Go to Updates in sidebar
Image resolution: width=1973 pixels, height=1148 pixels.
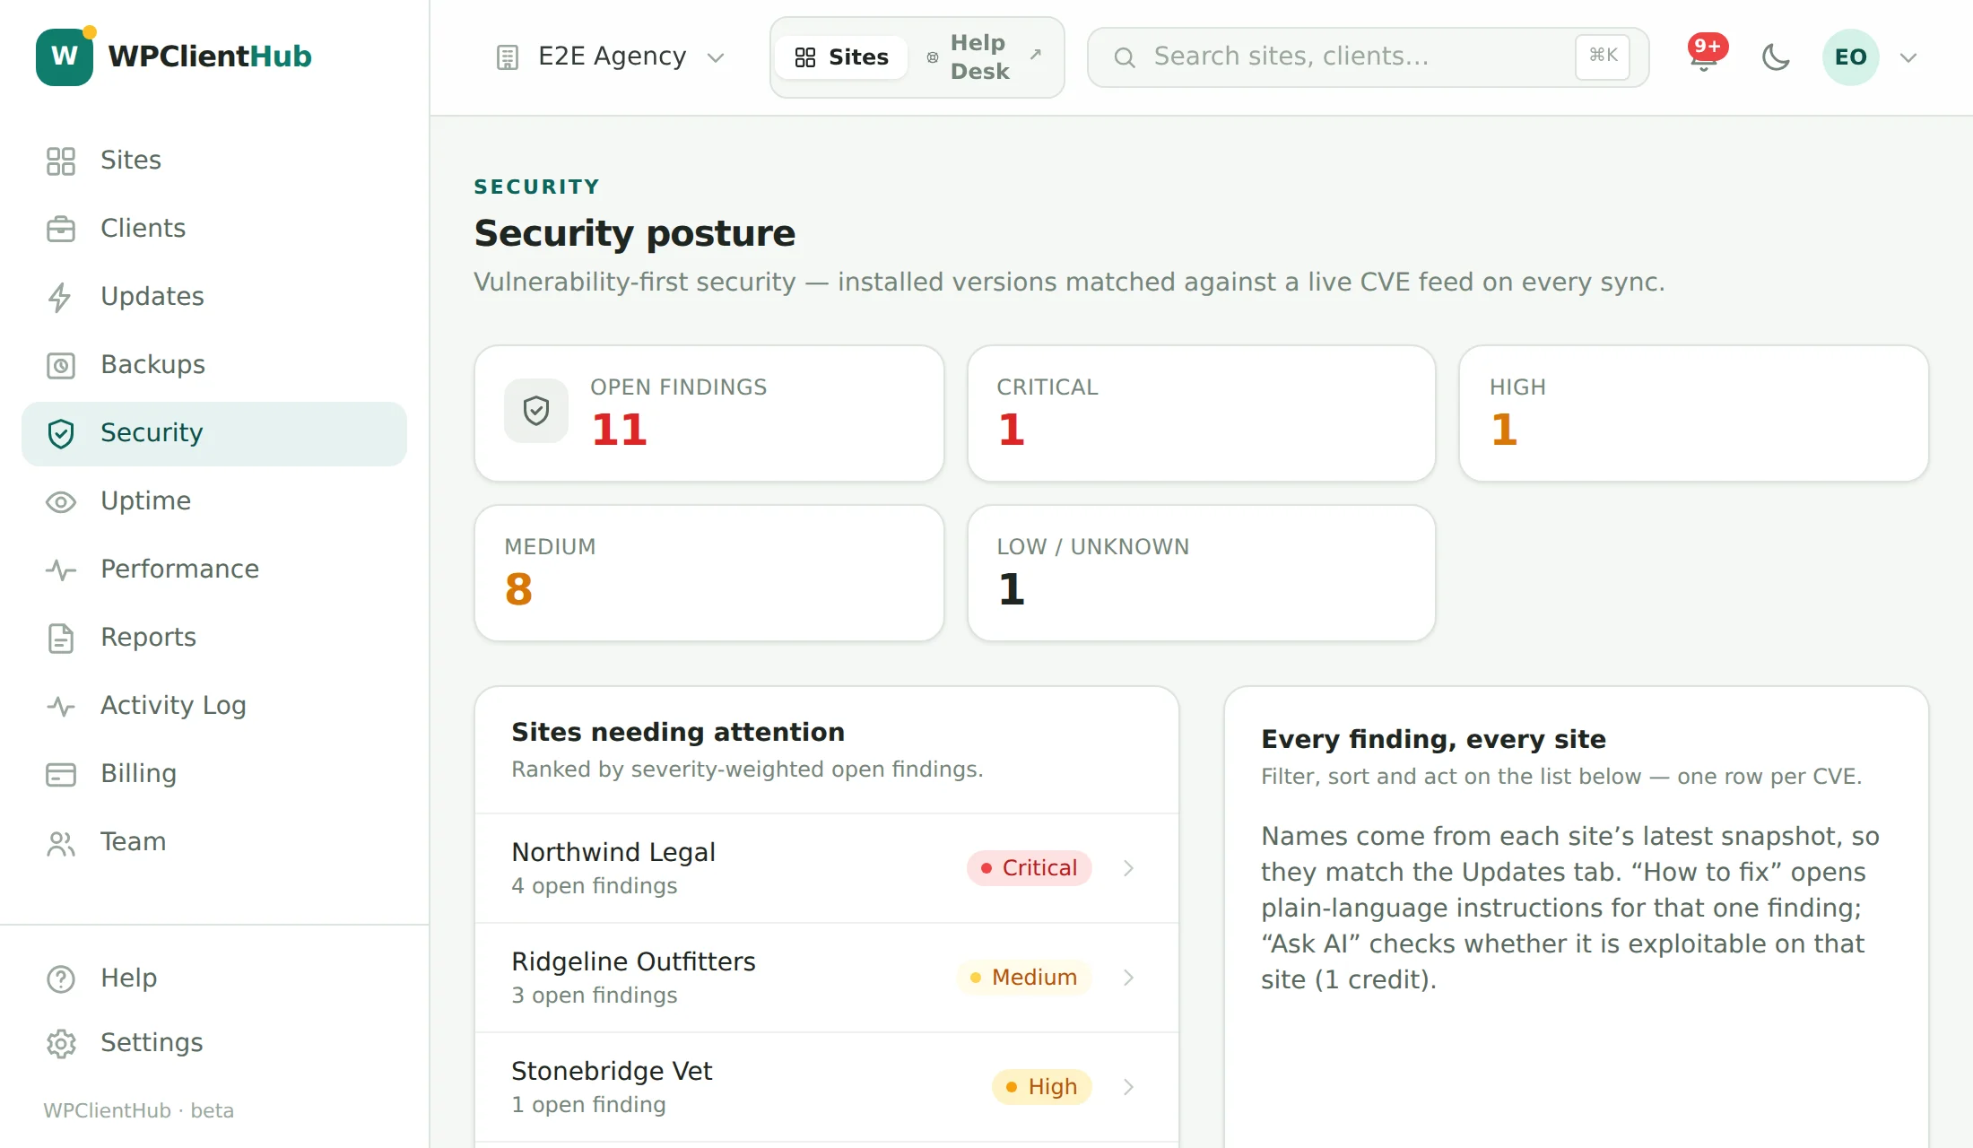tap(214, 297)
